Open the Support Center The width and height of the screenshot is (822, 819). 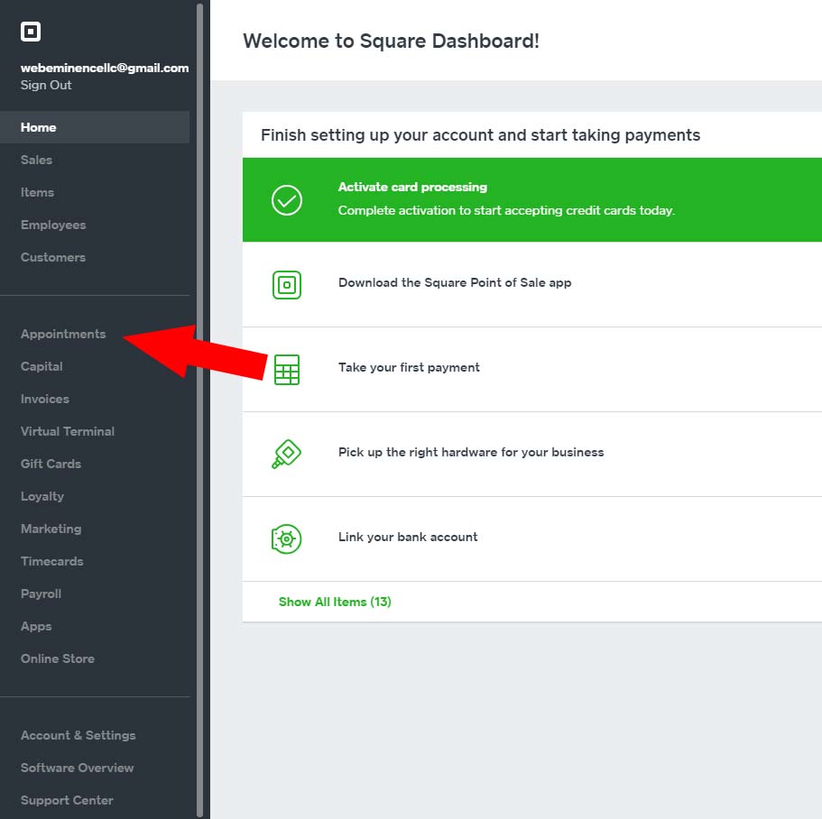tap(67, 800)
